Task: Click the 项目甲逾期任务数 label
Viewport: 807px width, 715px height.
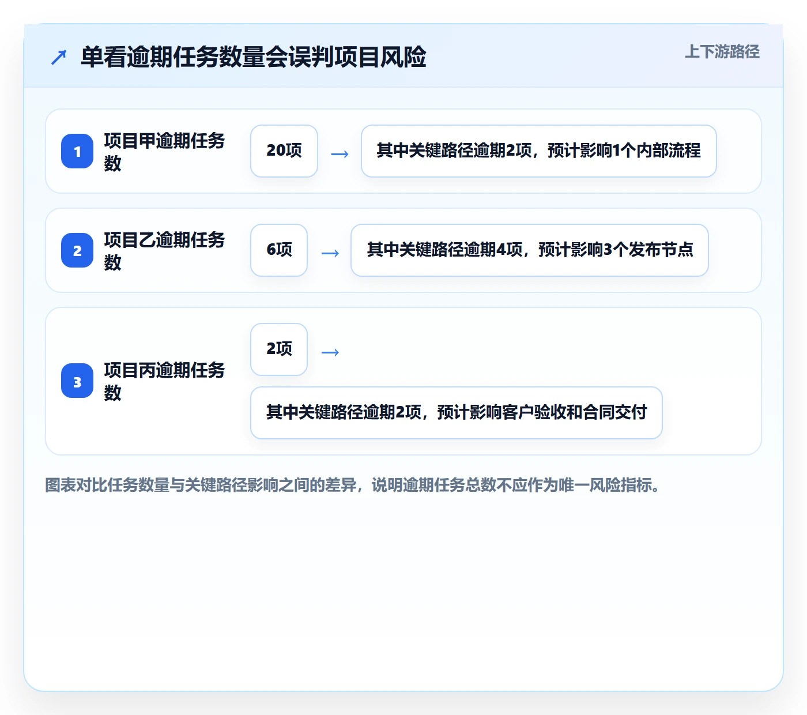Action: (164, 152)
